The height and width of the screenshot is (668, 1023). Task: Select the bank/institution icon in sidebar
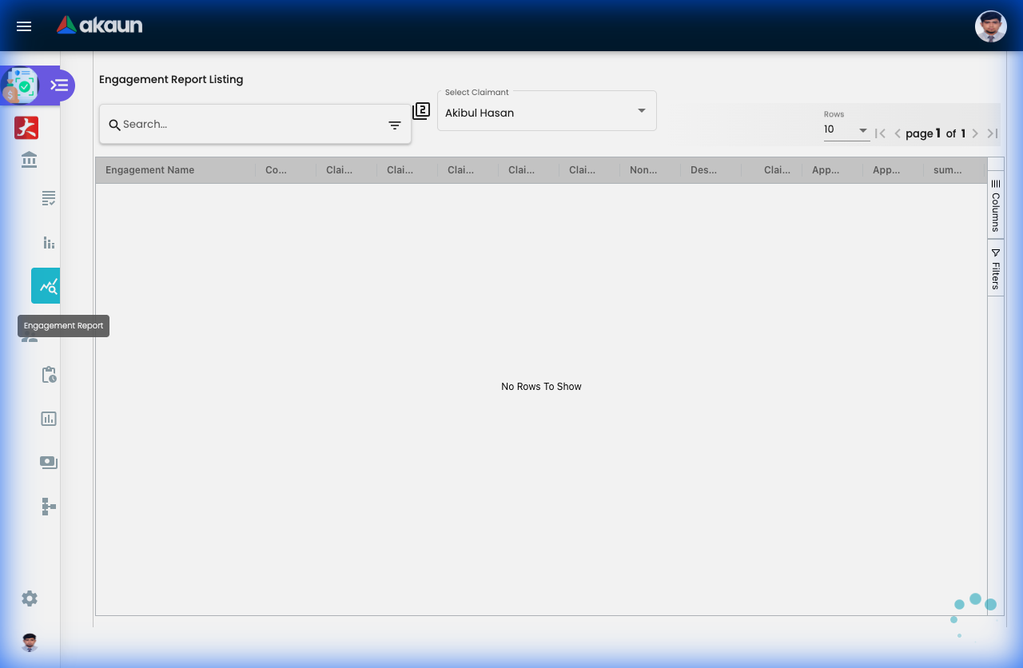29,160
